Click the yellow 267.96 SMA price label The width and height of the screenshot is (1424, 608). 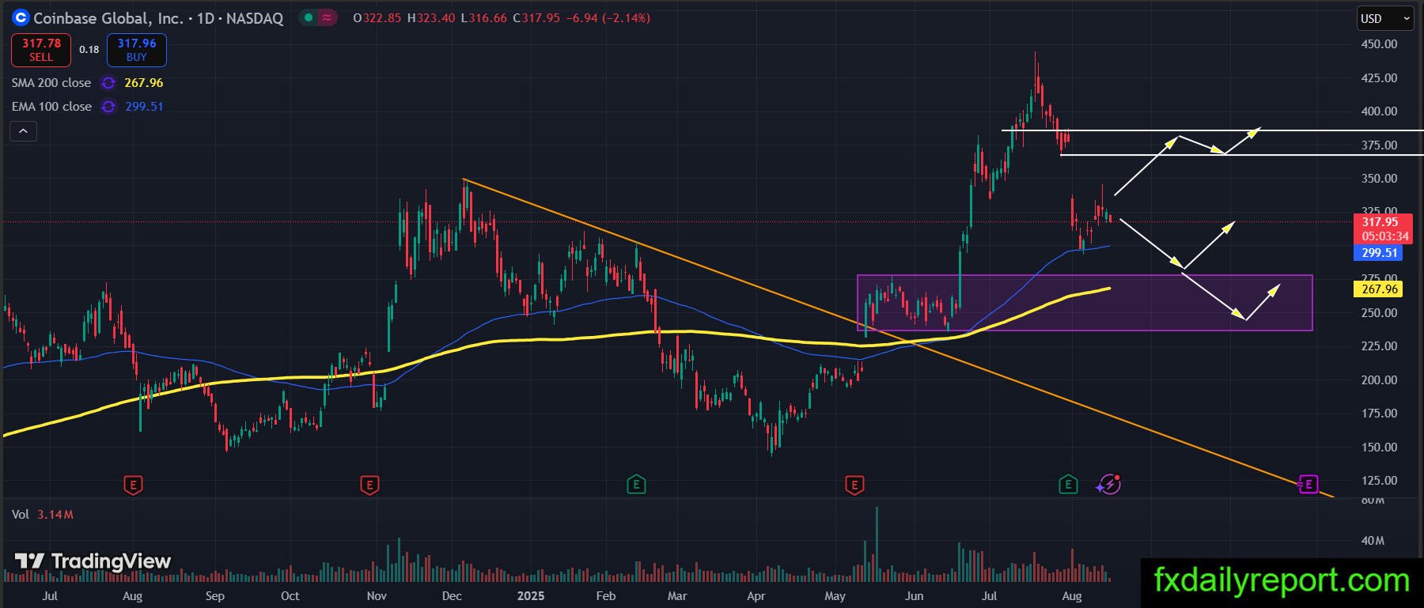click(x=1380, y=289)
